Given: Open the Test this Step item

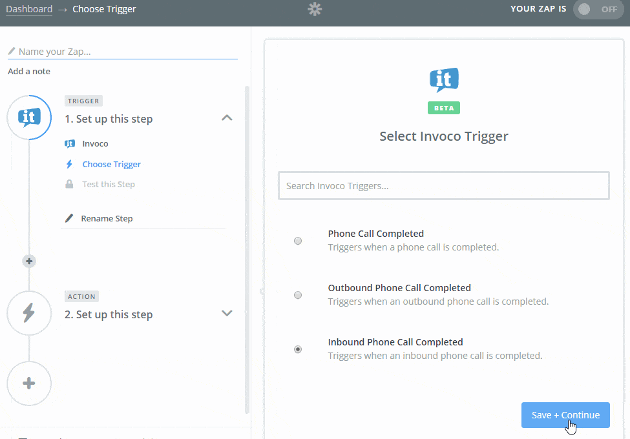Looking at the screenshot, I should pos(109,184).
